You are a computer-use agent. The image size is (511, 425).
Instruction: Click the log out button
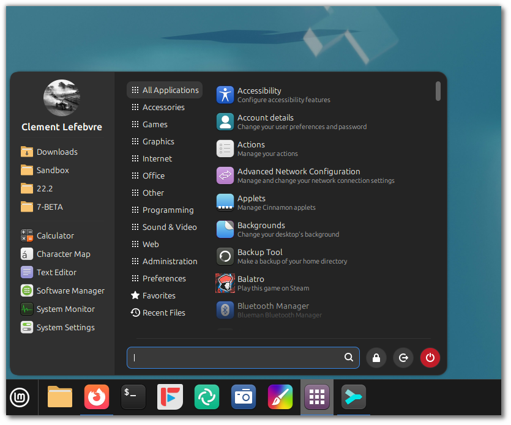pos(403,358)
